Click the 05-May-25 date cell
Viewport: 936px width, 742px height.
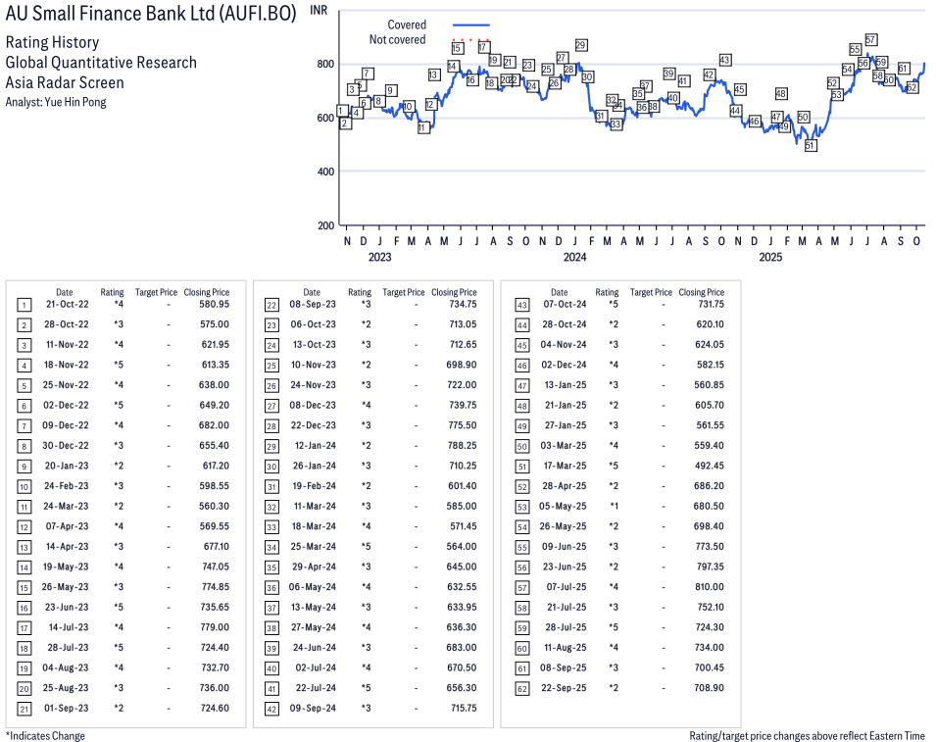559,507
